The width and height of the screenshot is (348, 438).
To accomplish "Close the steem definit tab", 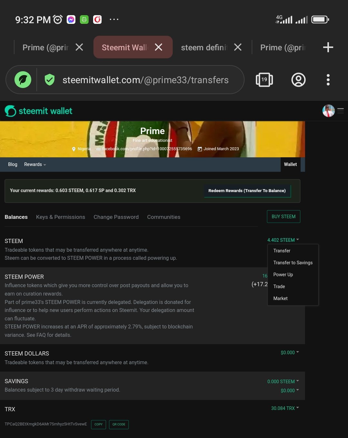I will [238, 47].
